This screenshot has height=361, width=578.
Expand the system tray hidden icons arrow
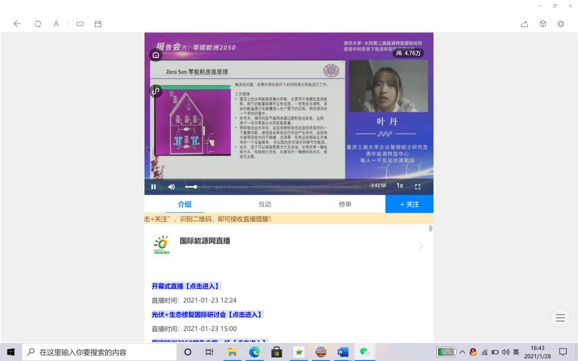tap(462, 352)
